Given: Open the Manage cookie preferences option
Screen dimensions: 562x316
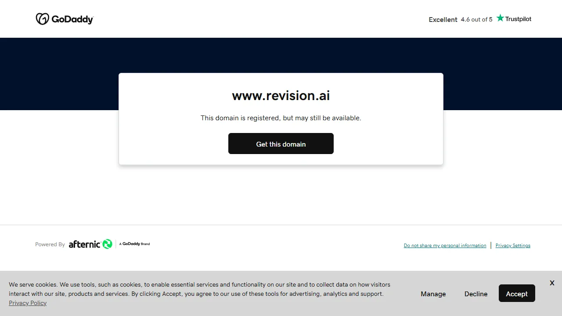Looking at the screenshot, I should [433, 294].
